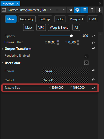Toggle the crosshair follow-selection icon
This screenshot has height=139, width=104.
coord(77,10)
